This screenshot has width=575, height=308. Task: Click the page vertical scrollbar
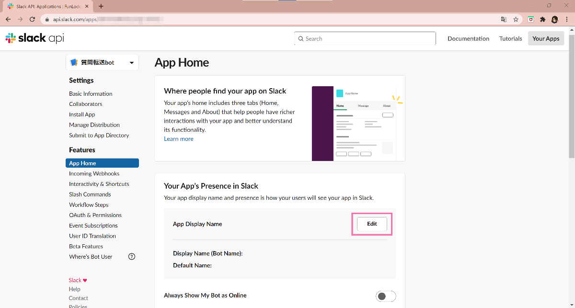click(x=571, y=96)
